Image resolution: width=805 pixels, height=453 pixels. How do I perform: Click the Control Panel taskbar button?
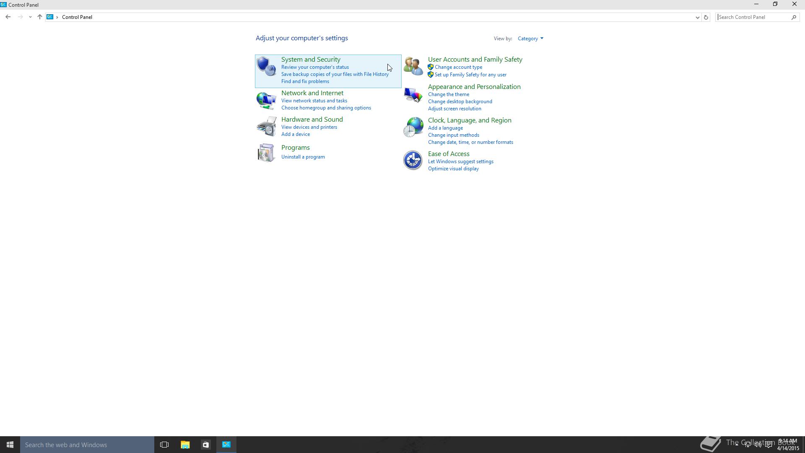pyautogui.click(x=226, y=445)
